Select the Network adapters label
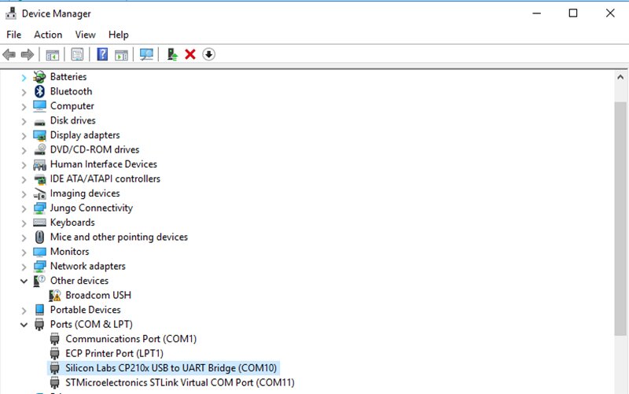 pyautogui.click(x=87, y=266)
